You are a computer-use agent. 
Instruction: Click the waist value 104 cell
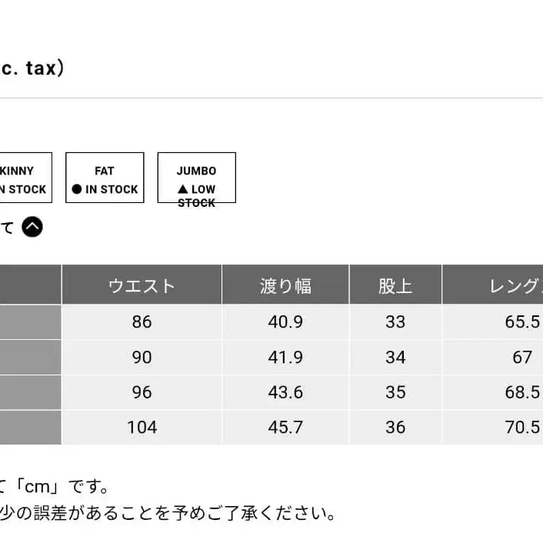[142, 427]
